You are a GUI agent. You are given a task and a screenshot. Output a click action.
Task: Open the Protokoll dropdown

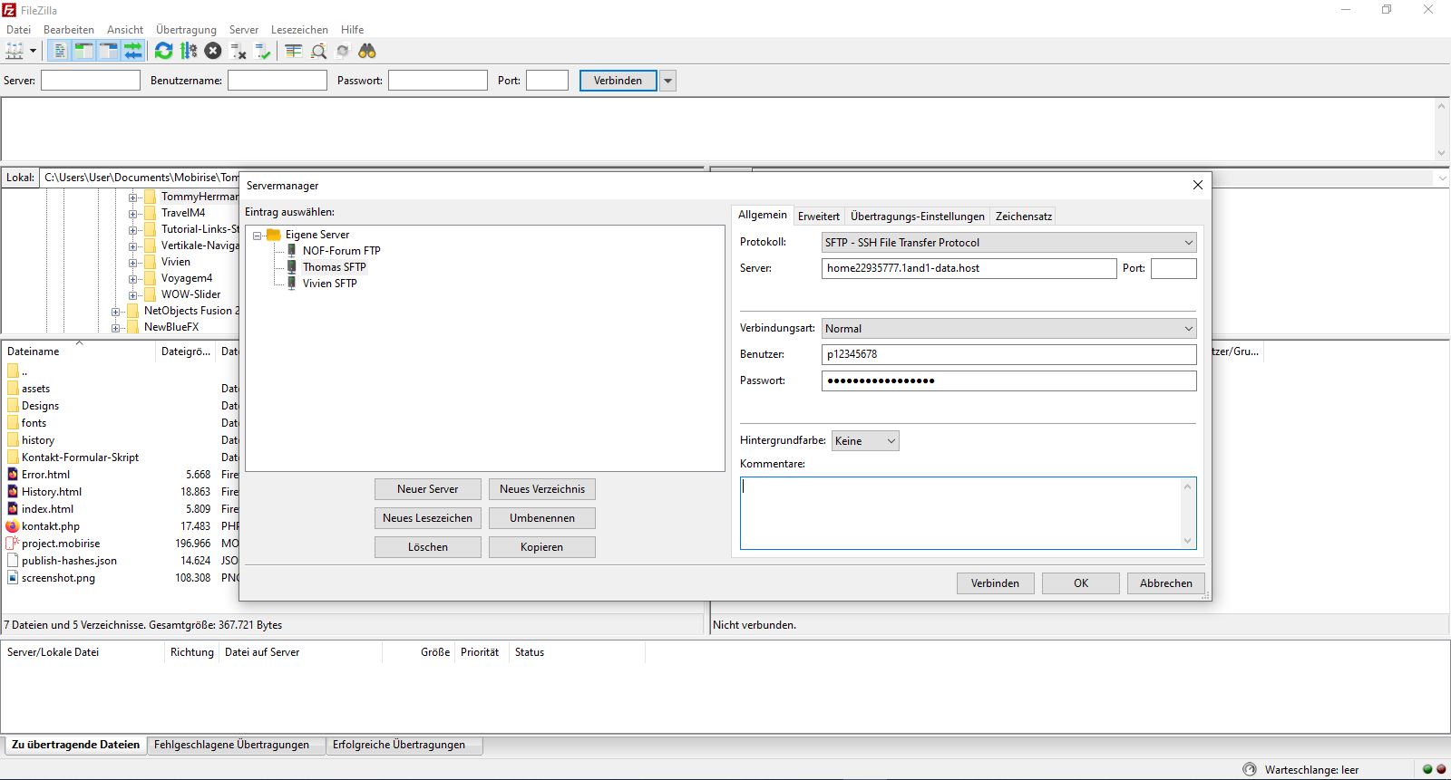[1008, 243]
